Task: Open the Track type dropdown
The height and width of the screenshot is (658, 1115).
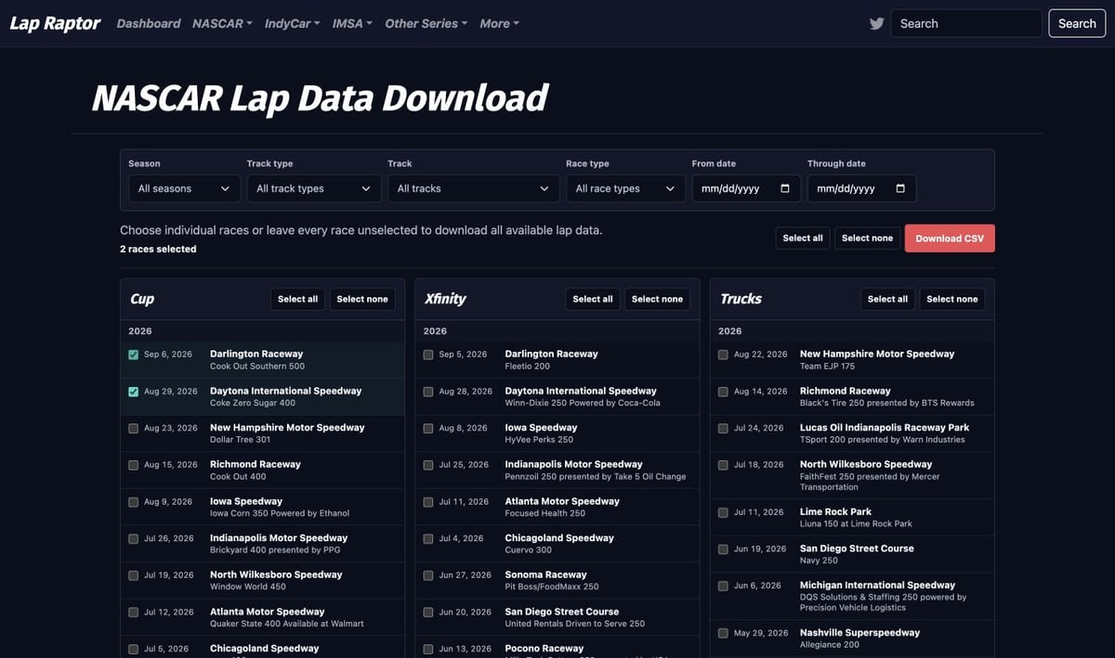Action: coord(314,188)
